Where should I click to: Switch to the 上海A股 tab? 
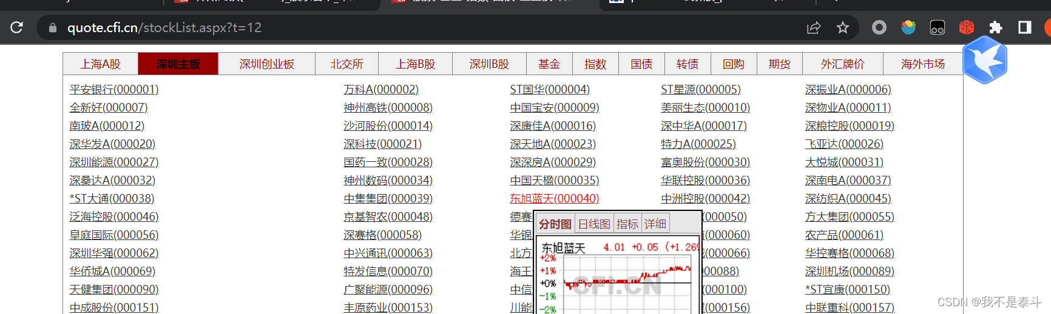pyautogui.click(x=101, y=64)
